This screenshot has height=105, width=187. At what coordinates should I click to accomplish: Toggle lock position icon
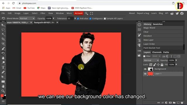[158, 64]
